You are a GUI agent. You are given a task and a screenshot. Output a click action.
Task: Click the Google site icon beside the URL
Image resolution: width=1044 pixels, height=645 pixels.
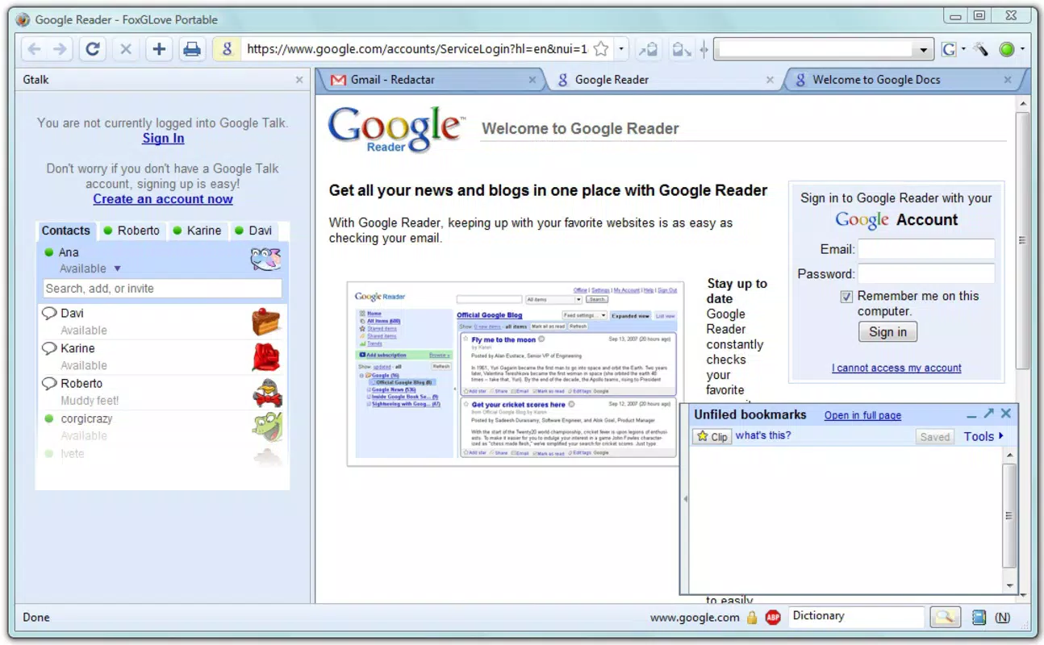(x=227, y=49)
